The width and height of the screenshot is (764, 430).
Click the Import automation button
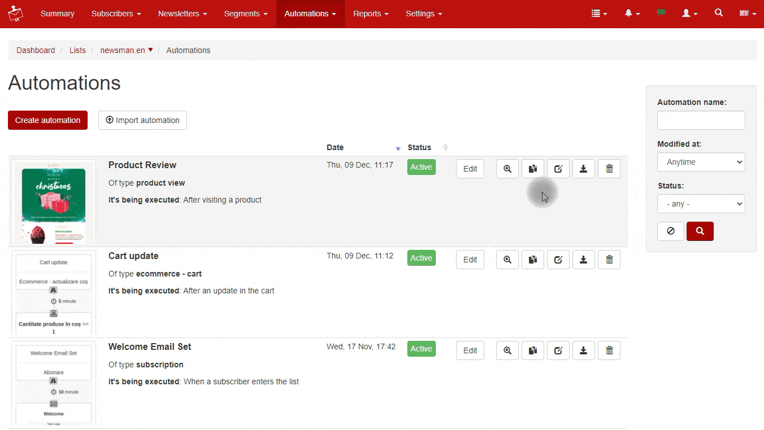click(142, 120)
